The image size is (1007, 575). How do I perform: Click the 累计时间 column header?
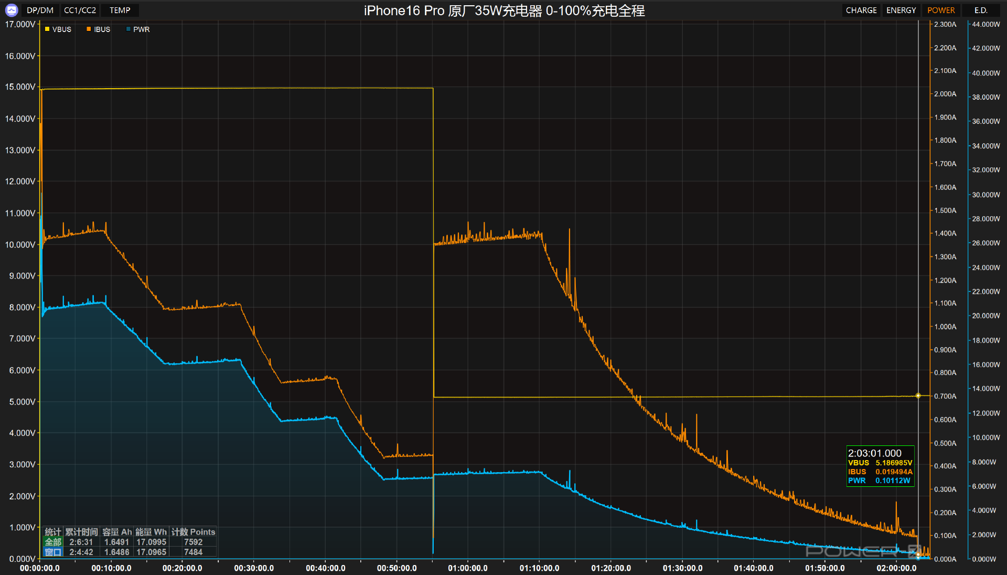click(x=81, y=532)
